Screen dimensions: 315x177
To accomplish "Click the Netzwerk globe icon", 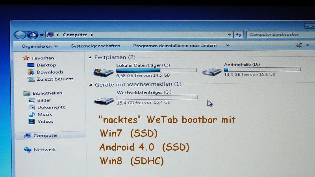I will click(x=28, y=150).
